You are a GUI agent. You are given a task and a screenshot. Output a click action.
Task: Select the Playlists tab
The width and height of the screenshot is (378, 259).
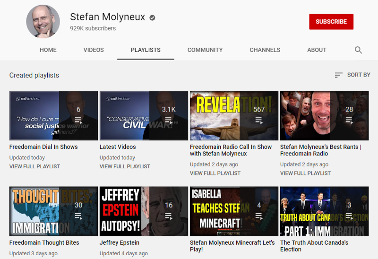point(146,50)
